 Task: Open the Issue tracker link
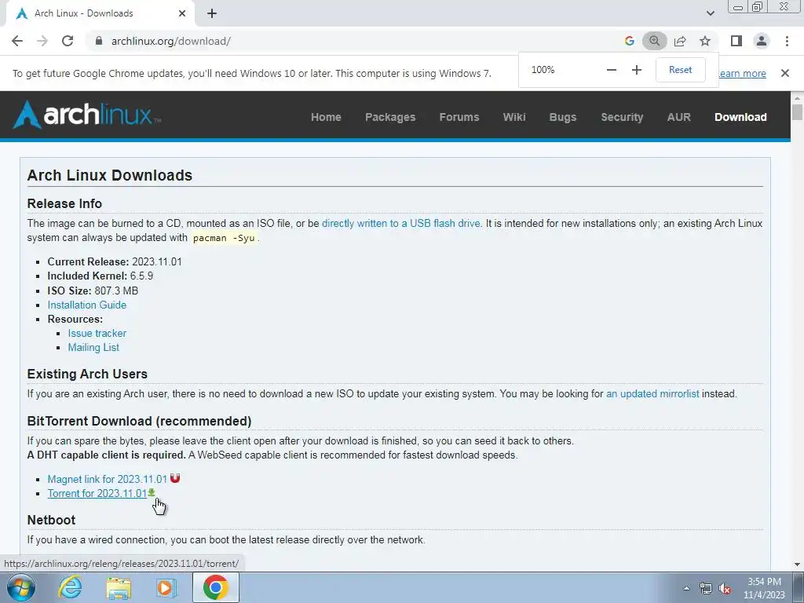[97, 333]
